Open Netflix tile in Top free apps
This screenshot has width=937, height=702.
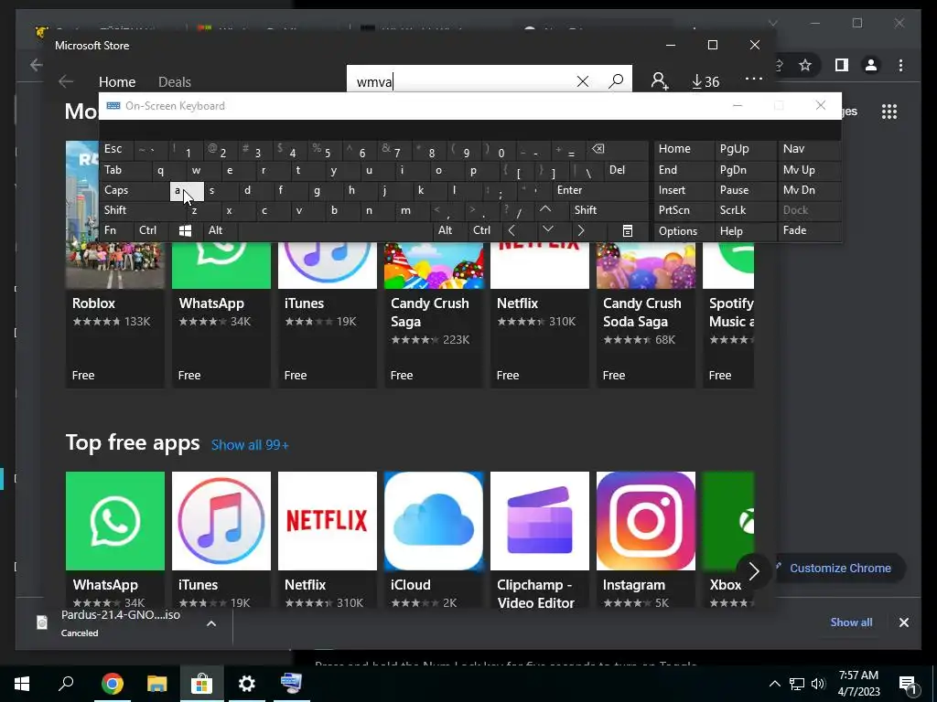(328, 539)
